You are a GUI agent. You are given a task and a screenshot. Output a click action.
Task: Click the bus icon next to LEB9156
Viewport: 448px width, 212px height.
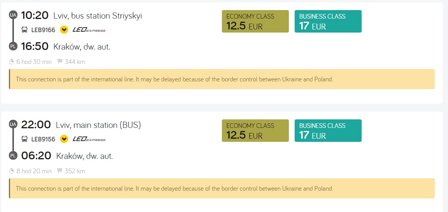click(24, 139)
